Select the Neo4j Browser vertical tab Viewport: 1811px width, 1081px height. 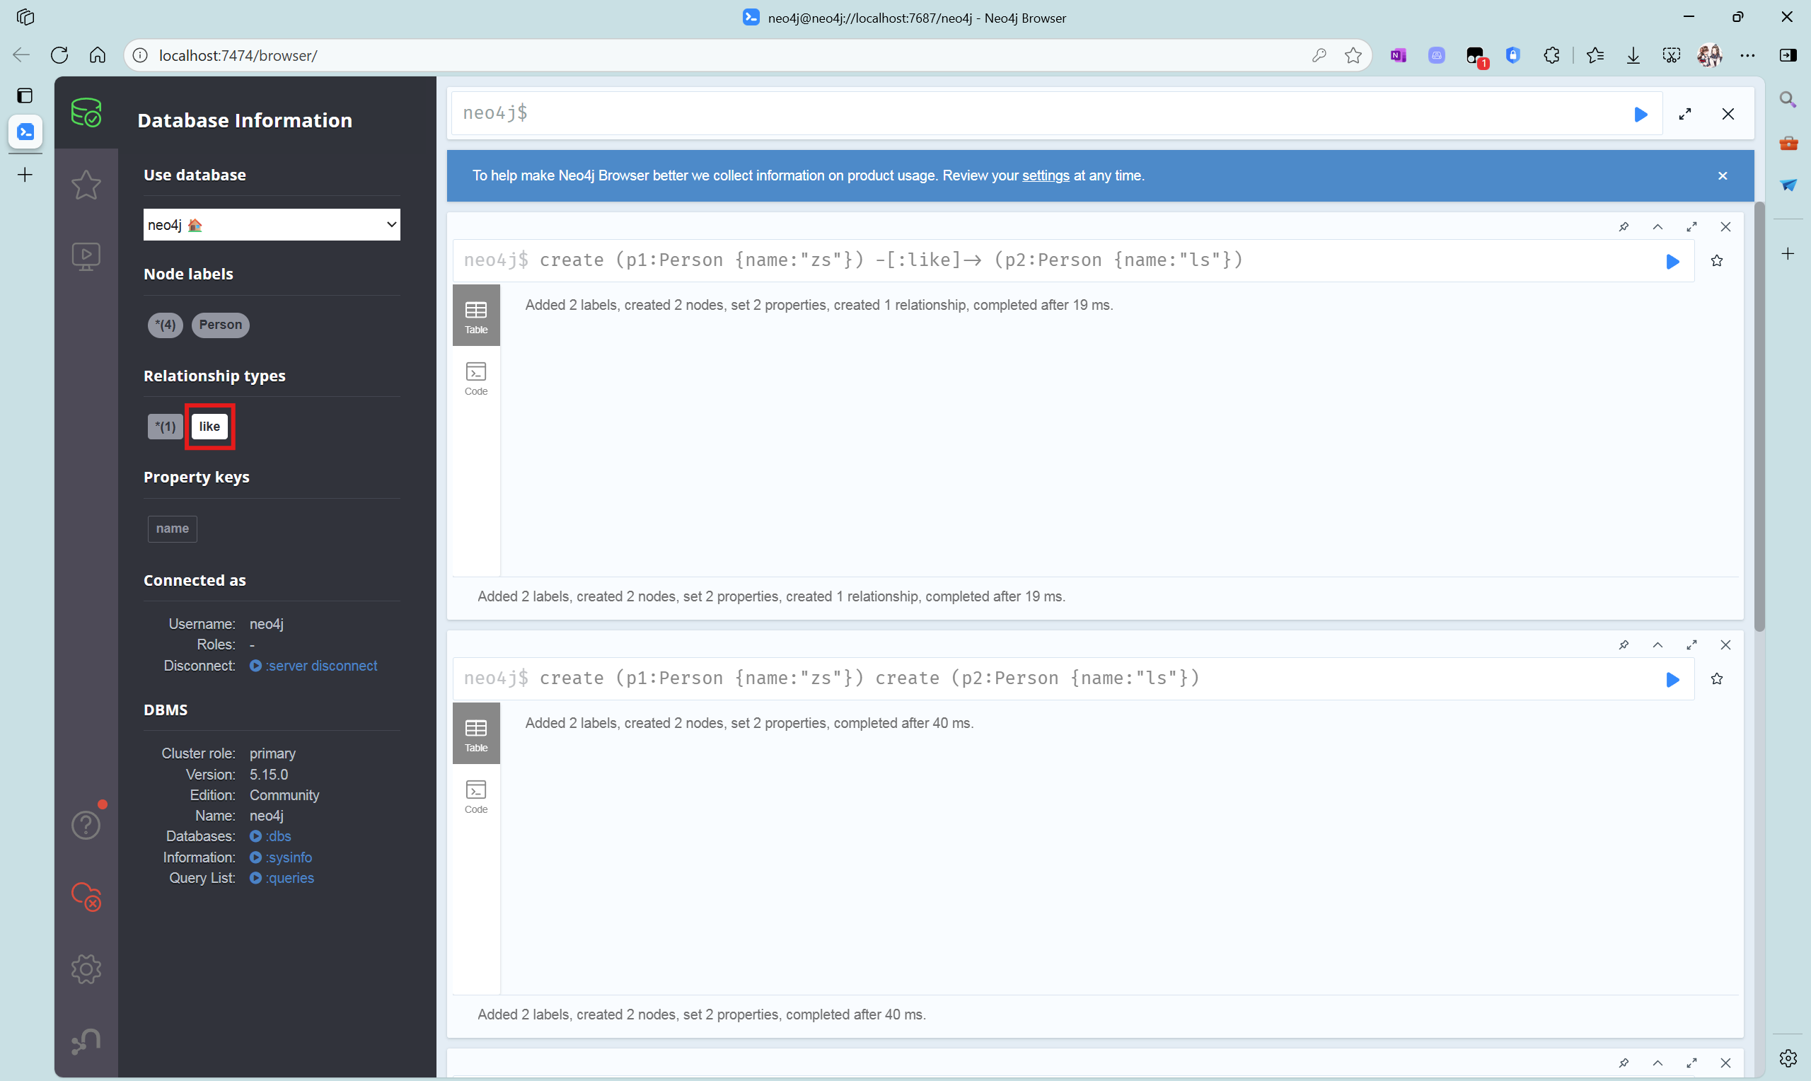point(25,132)
